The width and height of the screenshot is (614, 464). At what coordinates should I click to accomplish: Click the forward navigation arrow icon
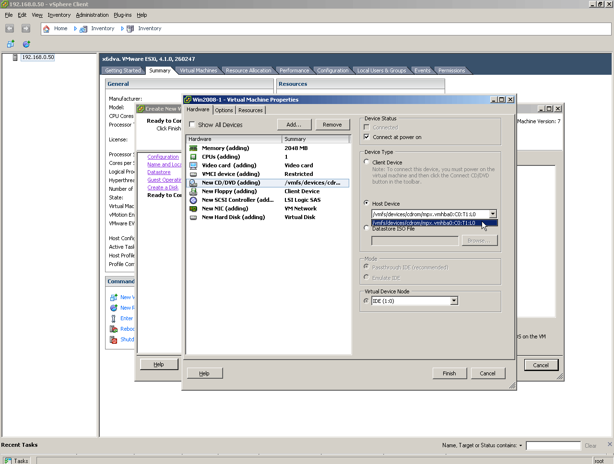coord(26,28)
